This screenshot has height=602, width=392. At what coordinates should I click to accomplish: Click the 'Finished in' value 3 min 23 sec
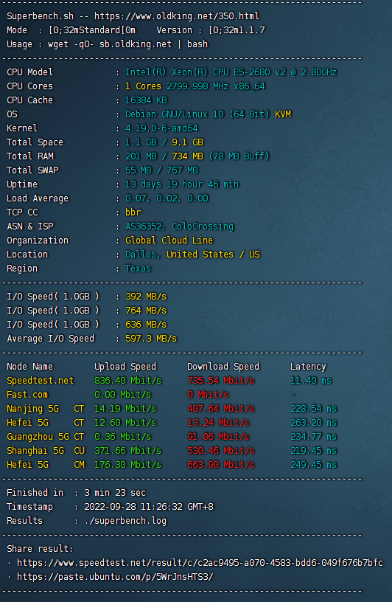tap(115, 493)
